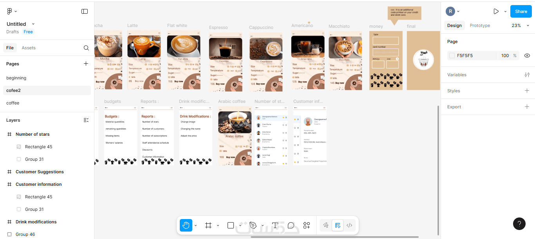The image size is (535, 239).
Task: Switch to the Assets tab
Action: point(29,48)
